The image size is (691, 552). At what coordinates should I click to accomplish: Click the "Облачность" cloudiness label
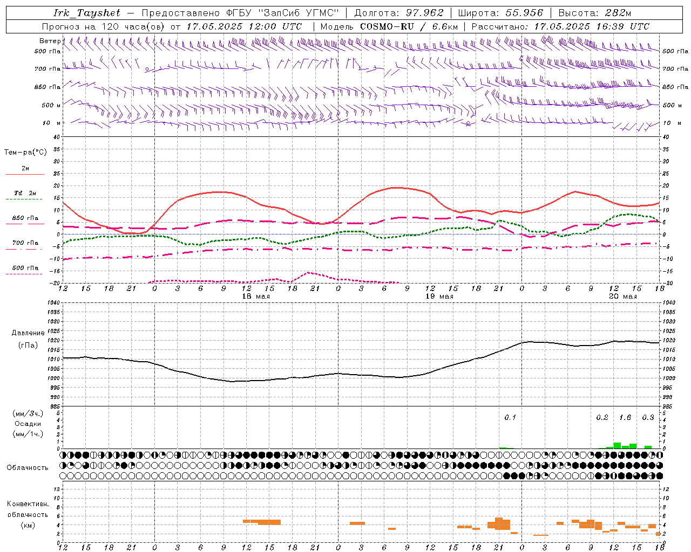pyautogui.click(x=28, y=467)
